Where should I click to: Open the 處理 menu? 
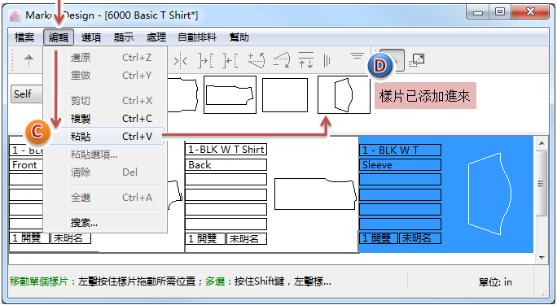pos(156,37)
